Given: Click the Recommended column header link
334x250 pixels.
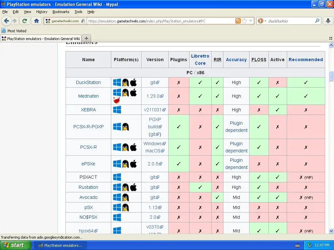Looking at the screenshot, I should point(306,60).
